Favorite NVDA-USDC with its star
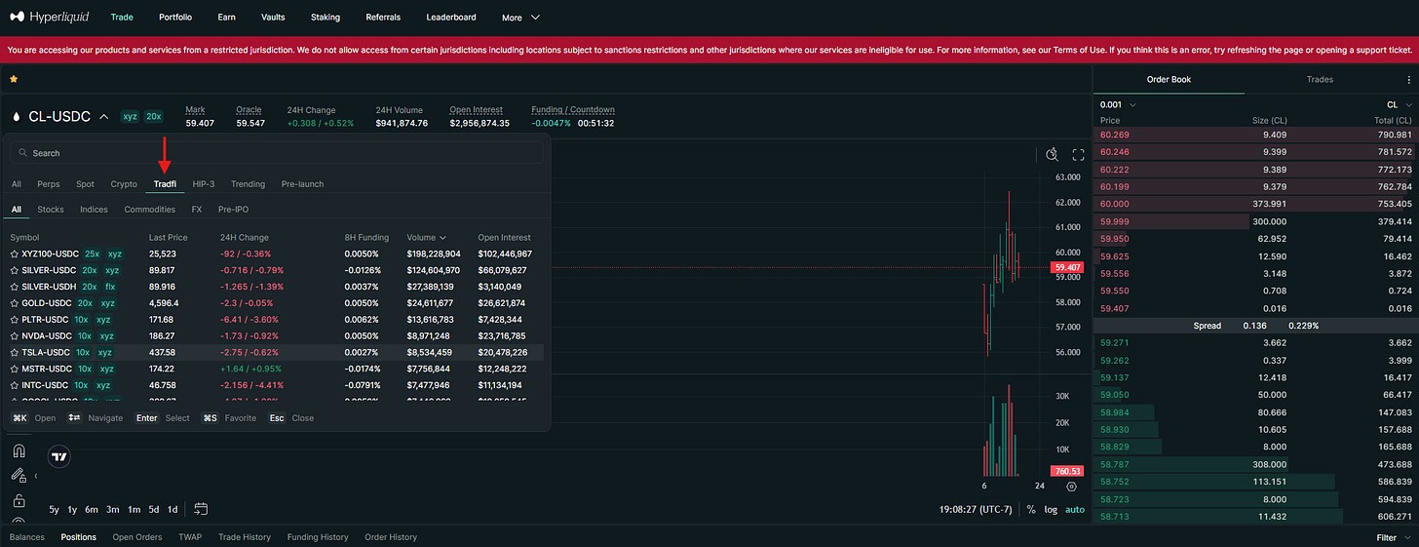 [15, 335]
